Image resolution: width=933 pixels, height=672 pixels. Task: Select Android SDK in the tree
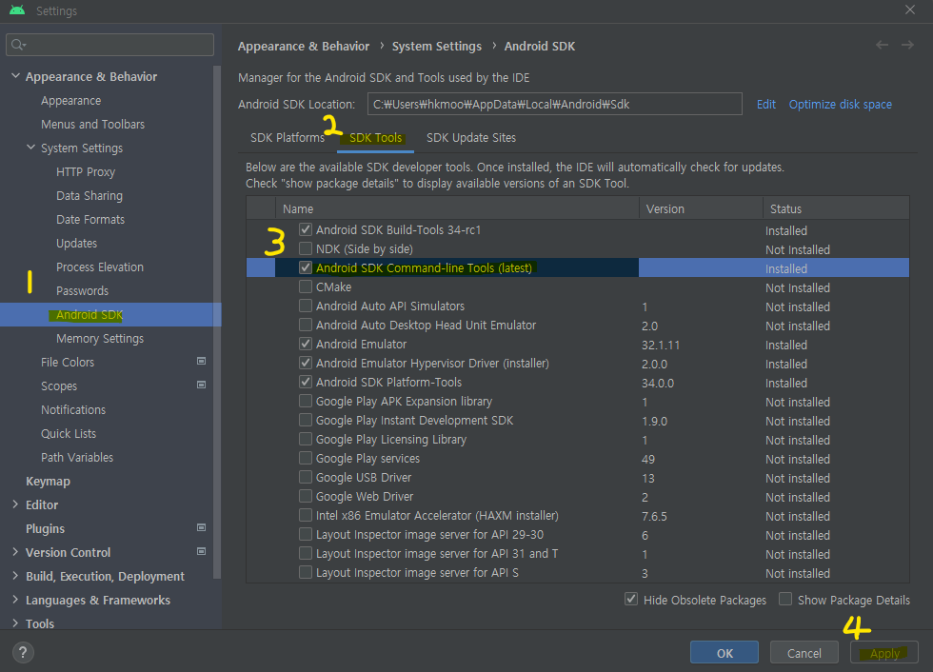tap(110, 315)
